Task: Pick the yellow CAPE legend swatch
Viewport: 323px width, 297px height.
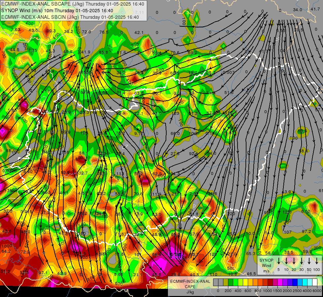Action: (x=245, y=282)
